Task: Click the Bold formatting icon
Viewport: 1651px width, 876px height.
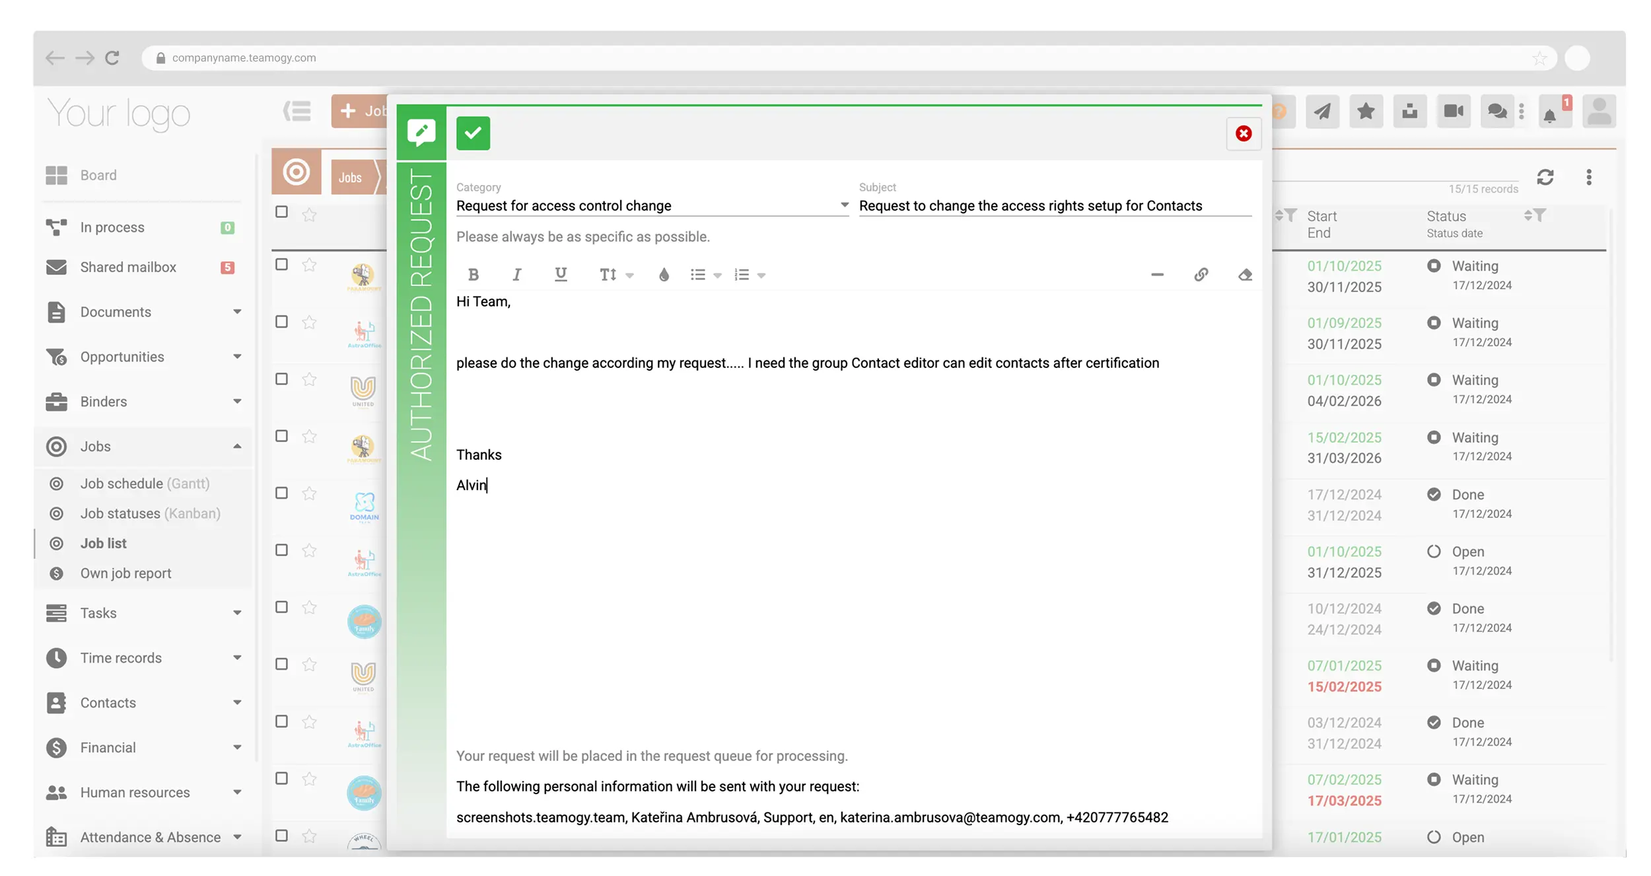Action: pyautogui.click(x=473, y=274)
